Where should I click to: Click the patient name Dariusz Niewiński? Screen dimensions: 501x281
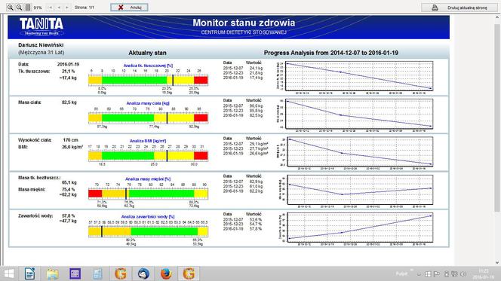point(41,45)
